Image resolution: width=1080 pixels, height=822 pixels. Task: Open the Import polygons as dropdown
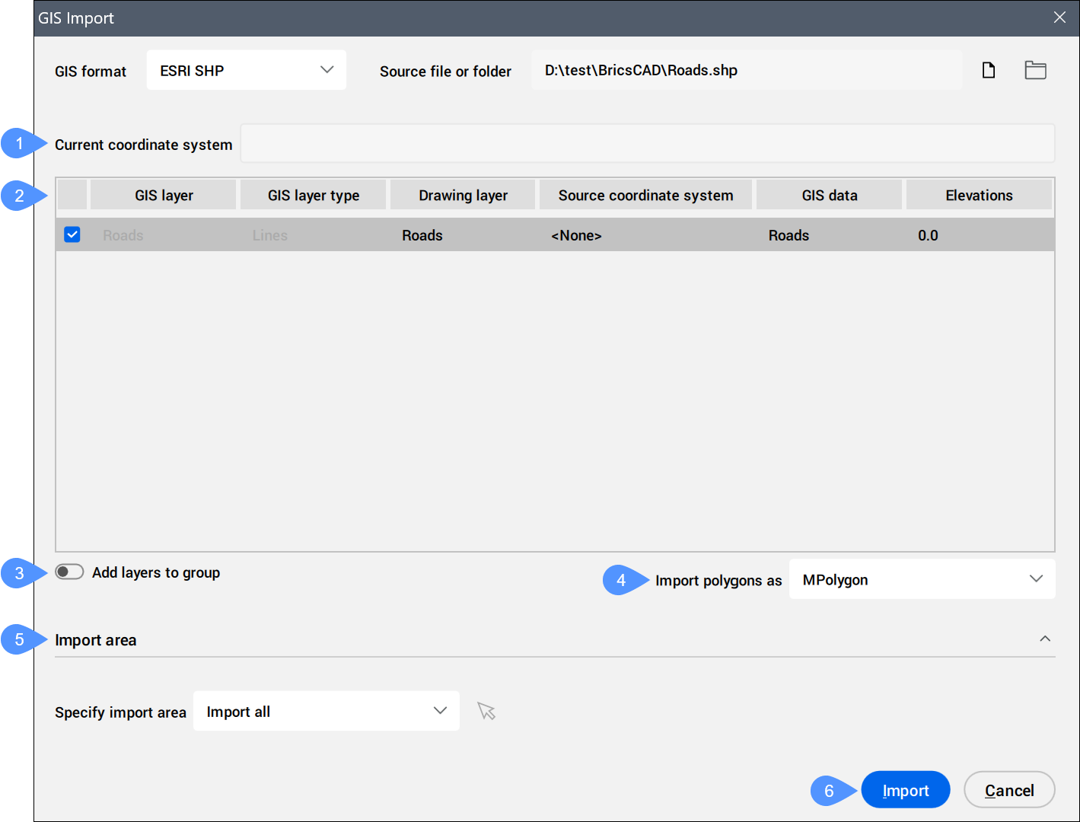click(922, 580)
